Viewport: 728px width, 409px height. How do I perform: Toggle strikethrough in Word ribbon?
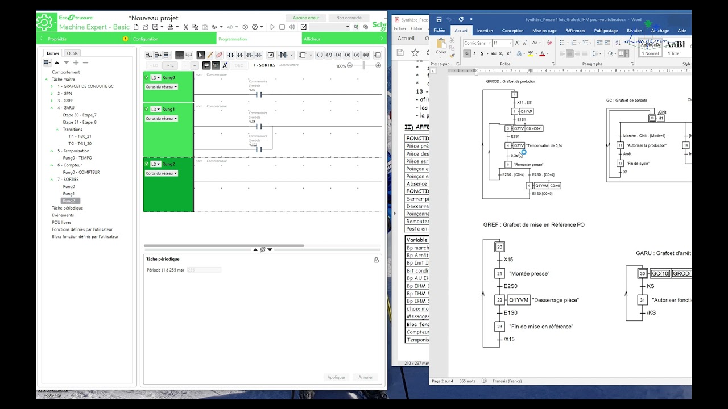(x=494, y=53)
